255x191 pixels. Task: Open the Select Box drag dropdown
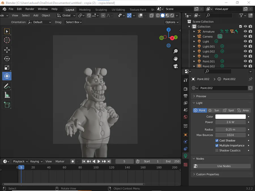coord(74,22)
